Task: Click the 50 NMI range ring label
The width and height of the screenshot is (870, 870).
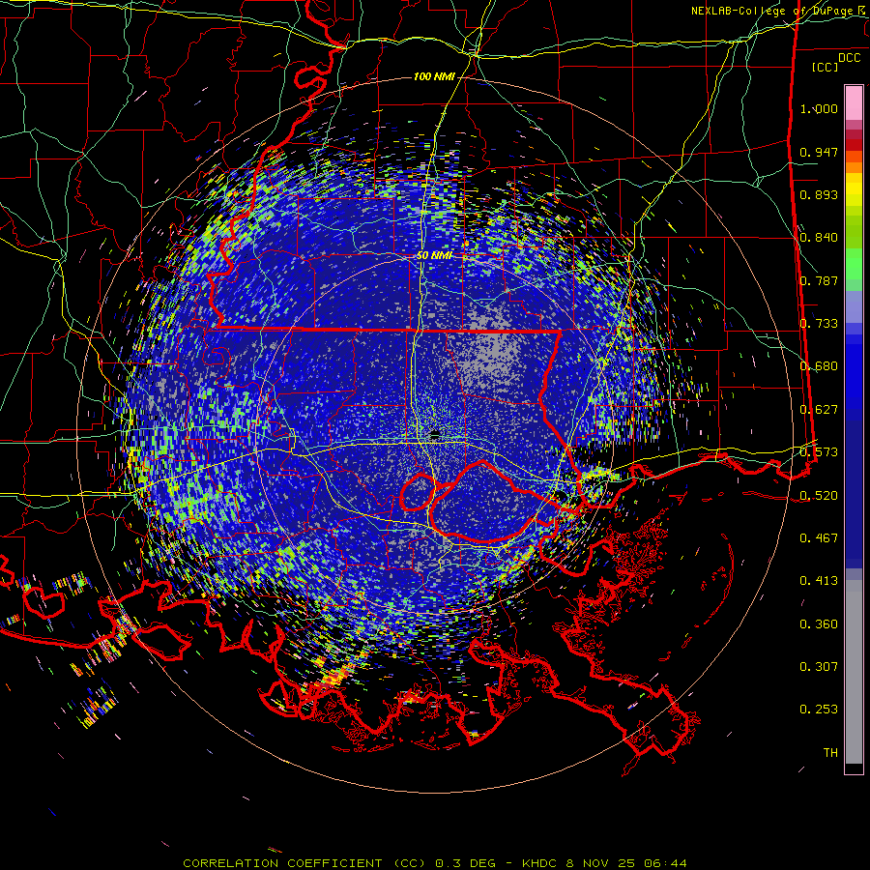Action: [434, 256]
